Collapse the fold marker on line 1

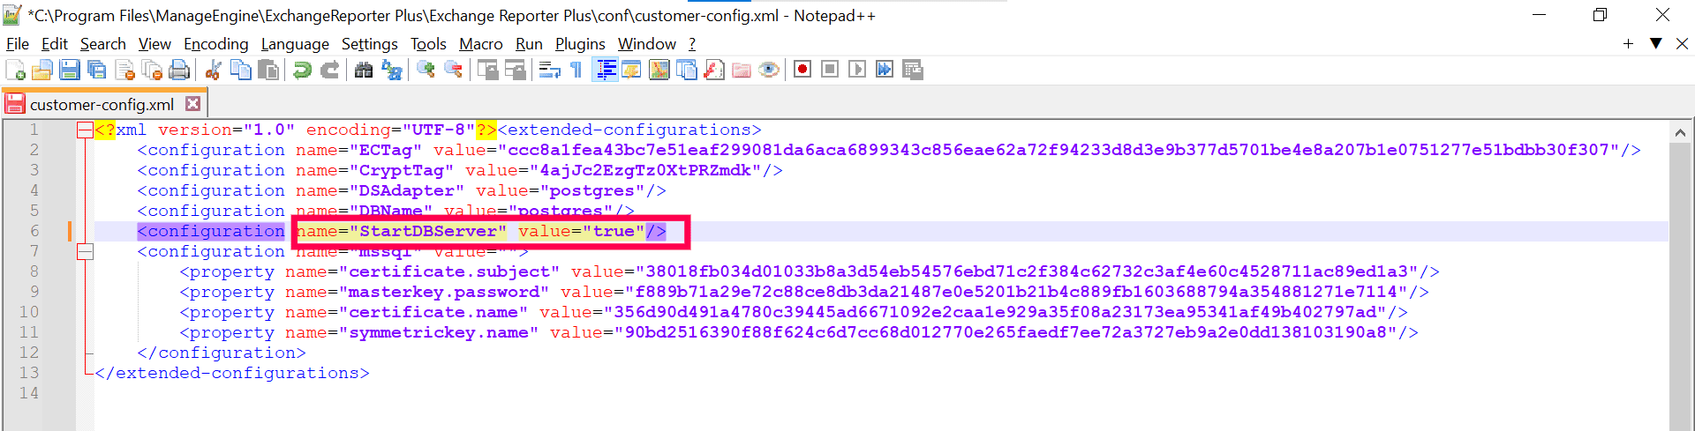pyautogui.click(x=85, y=130)
